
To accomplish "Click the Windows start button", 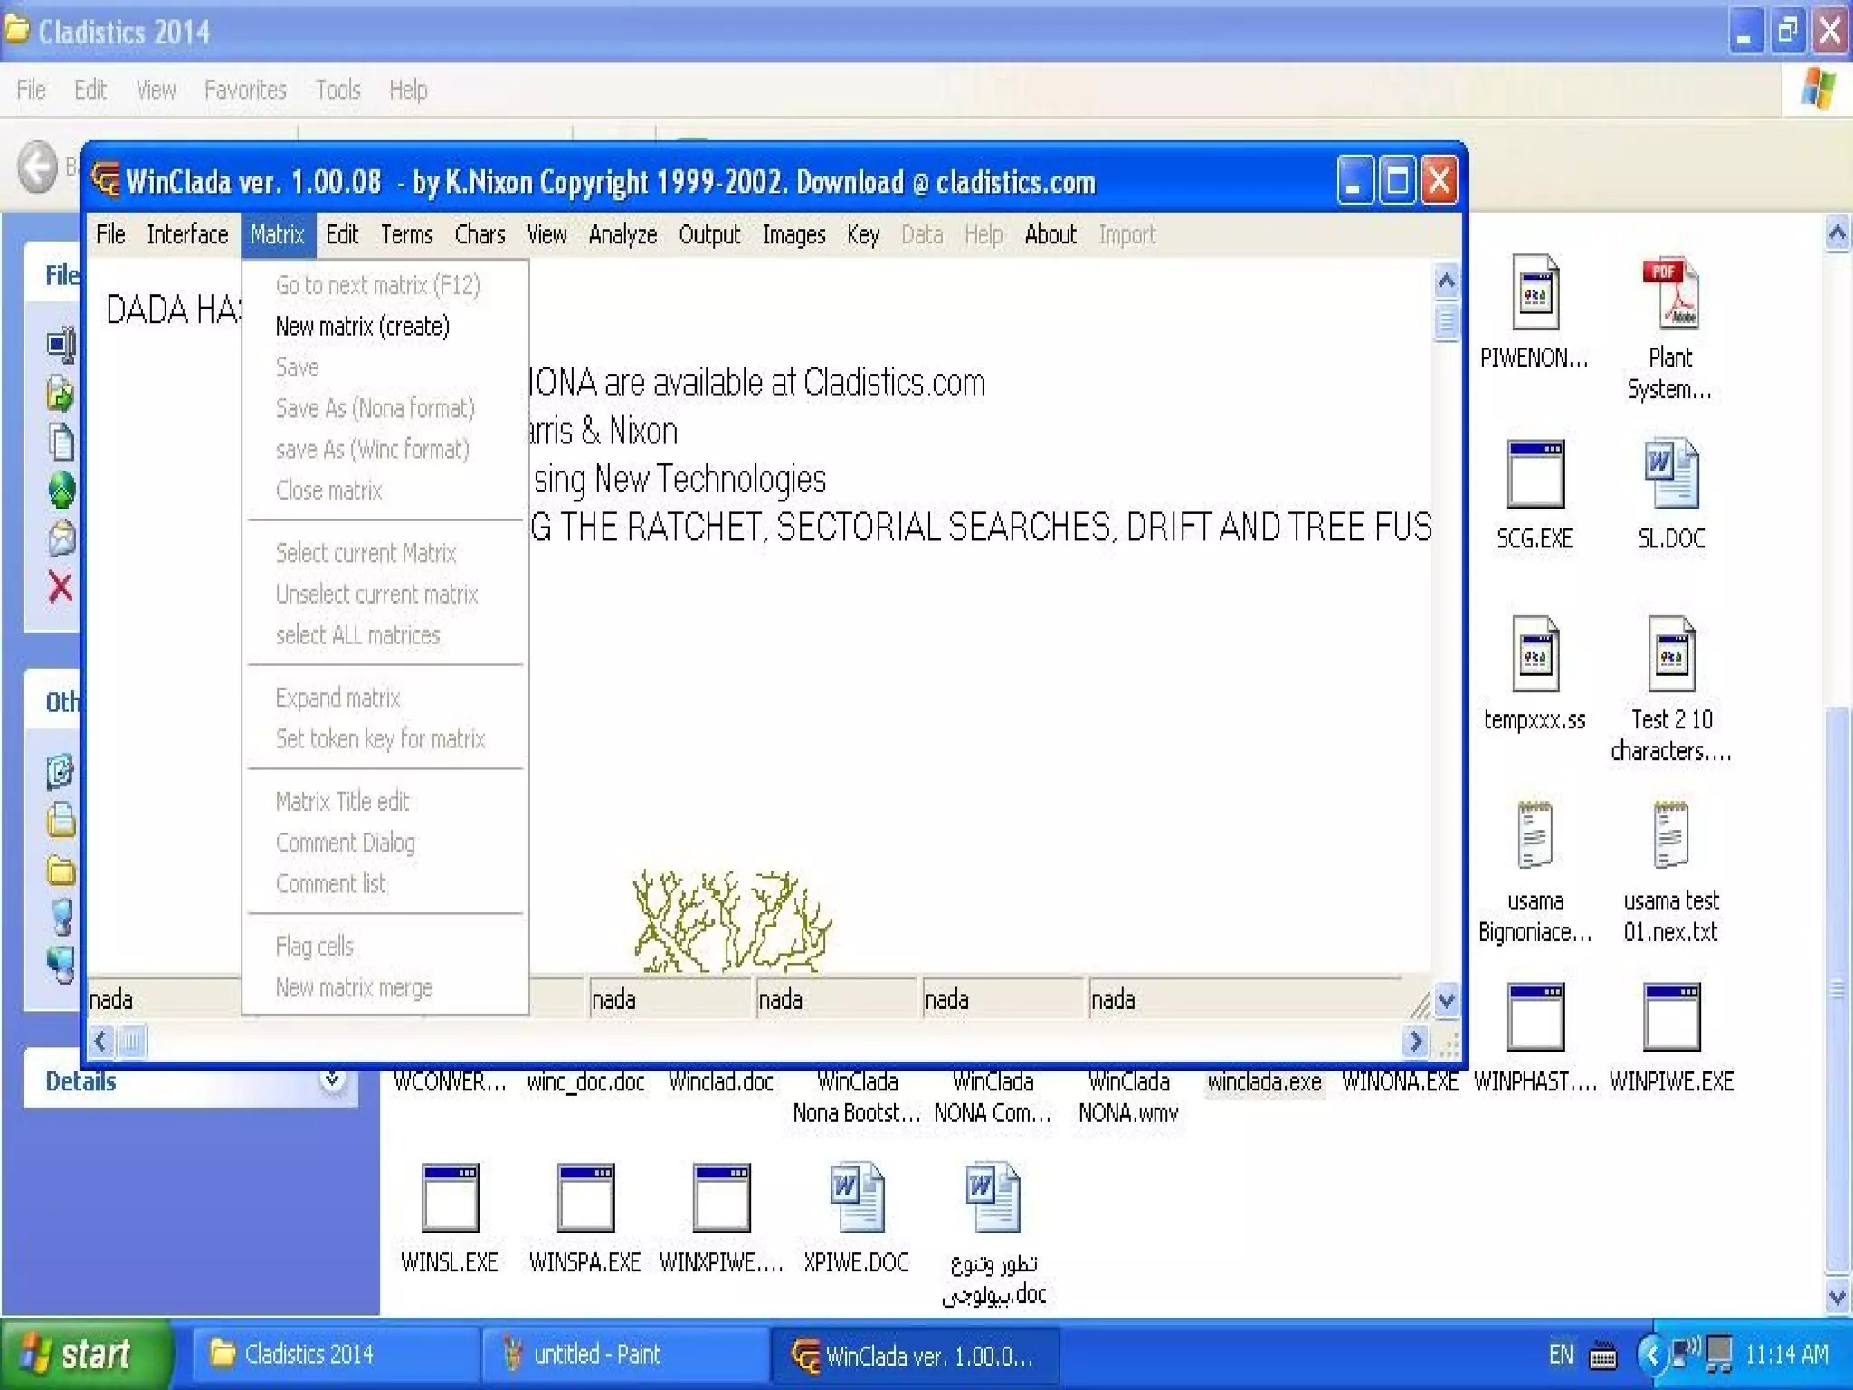I will 83,1355.
